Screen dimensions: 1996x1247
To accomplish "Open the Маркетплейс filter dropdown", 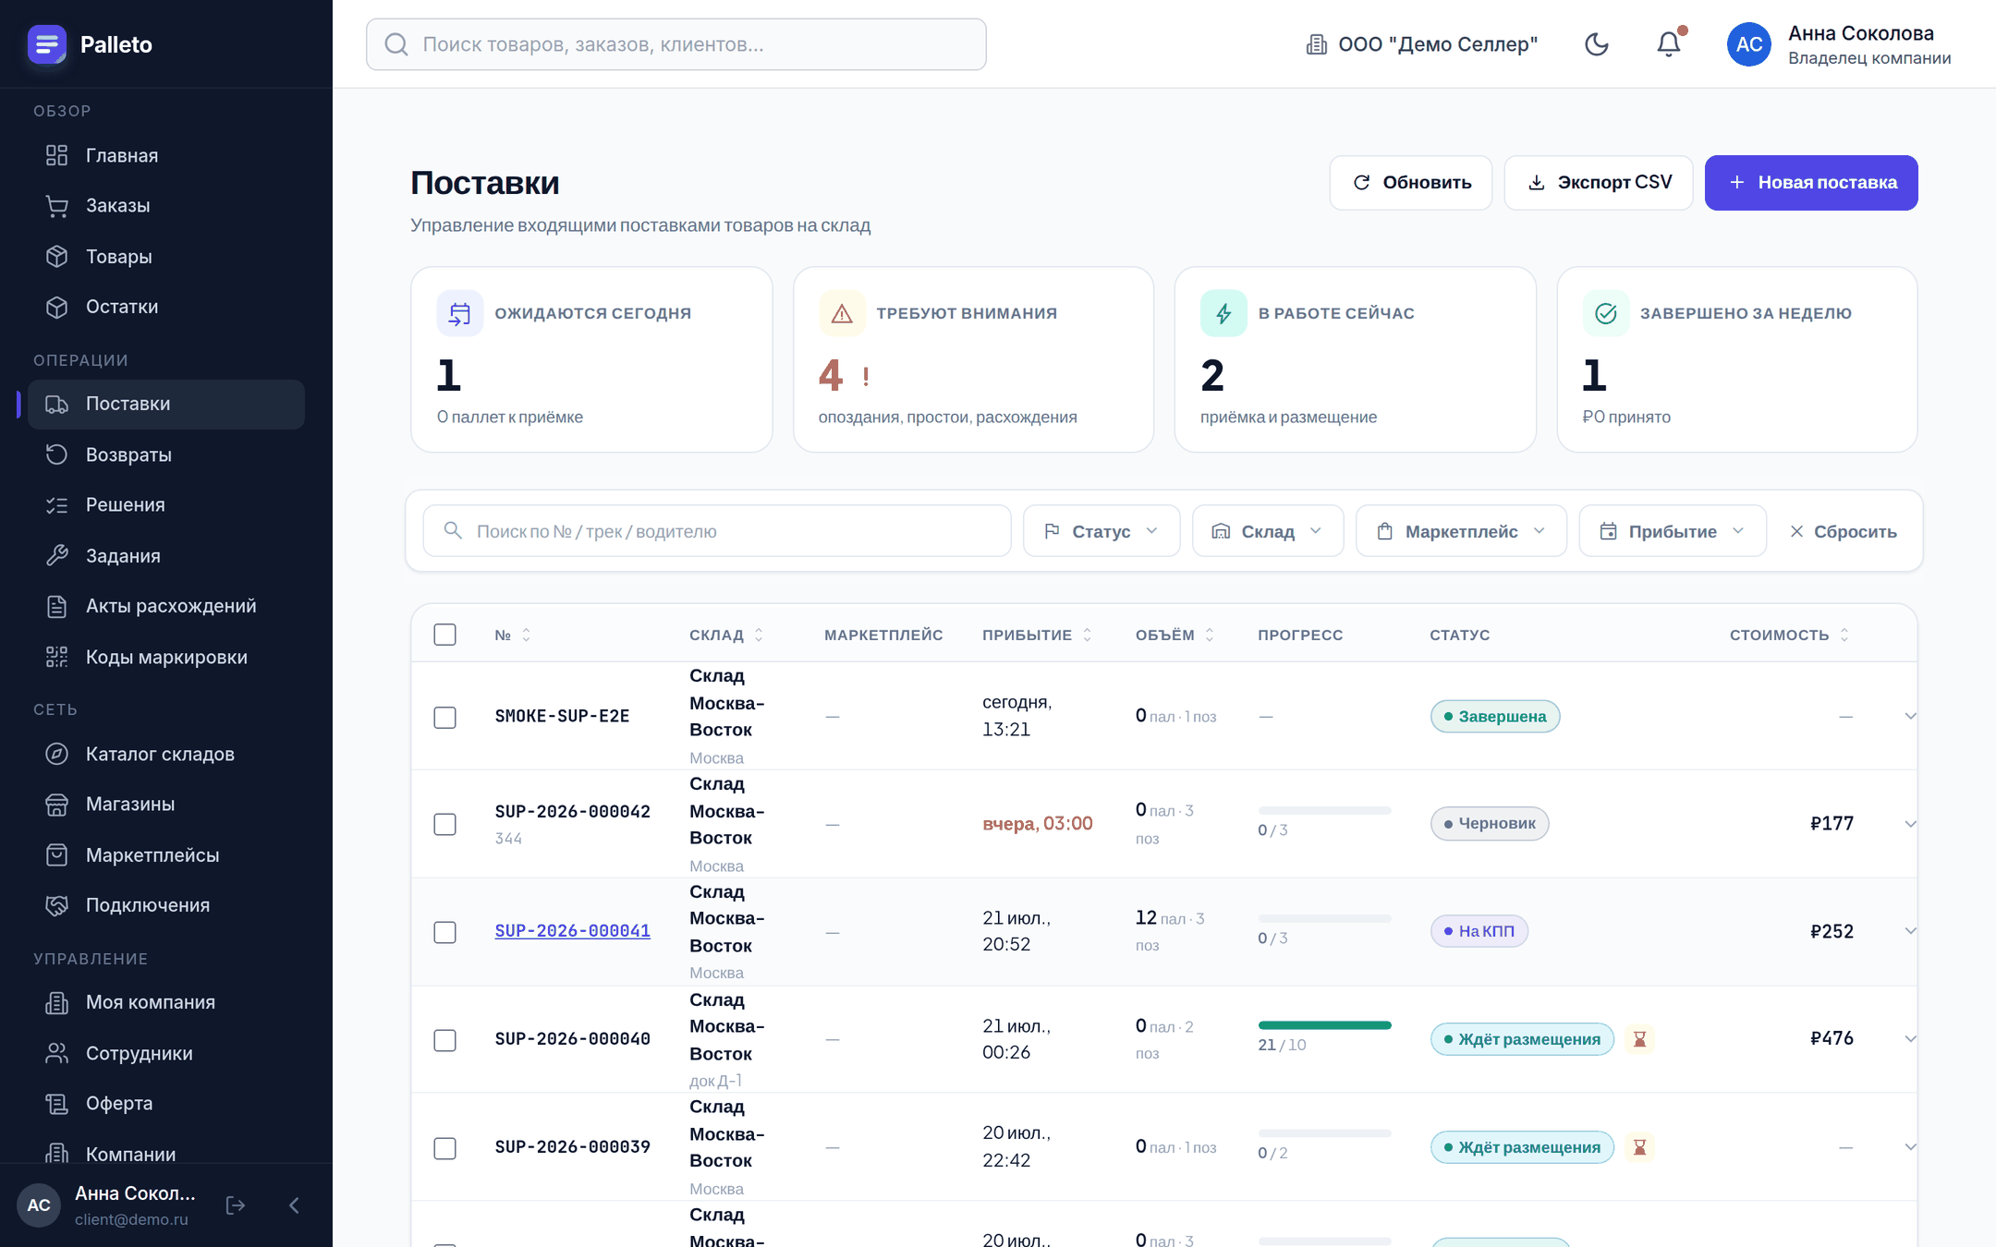I will [1461, 531].
